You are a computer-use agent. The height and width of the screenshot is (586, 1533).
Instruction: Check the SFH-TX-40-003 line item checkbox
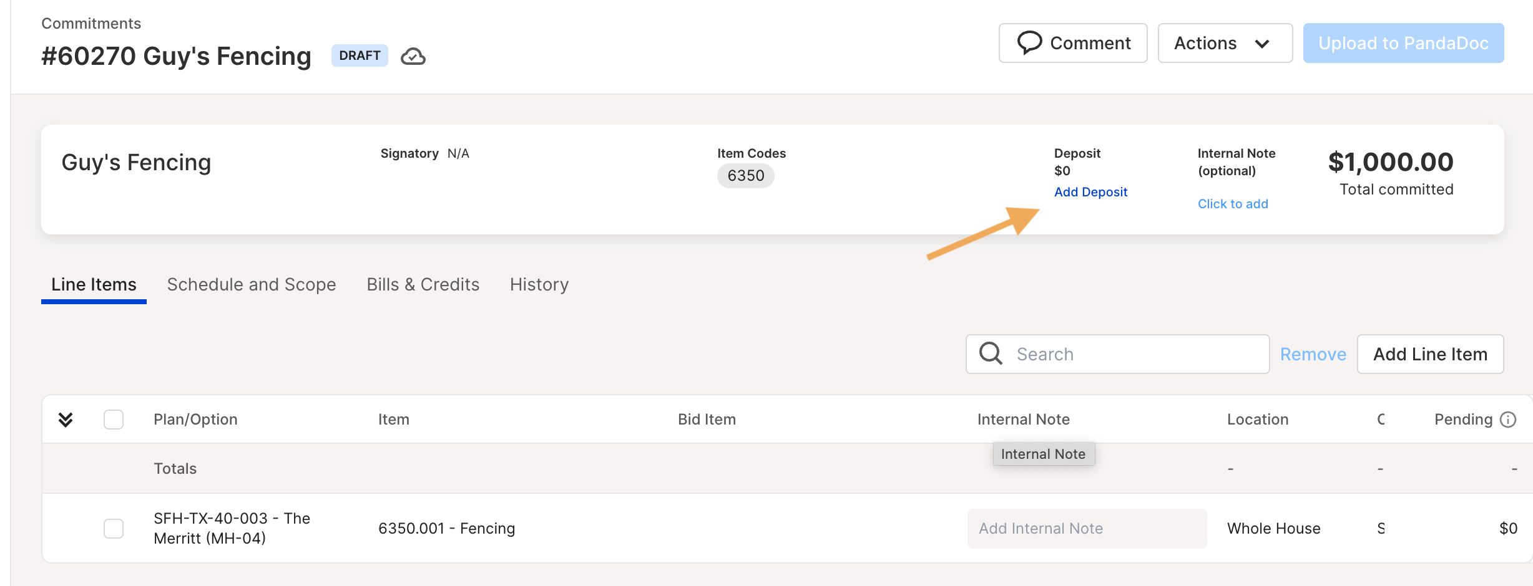point(114,529)
